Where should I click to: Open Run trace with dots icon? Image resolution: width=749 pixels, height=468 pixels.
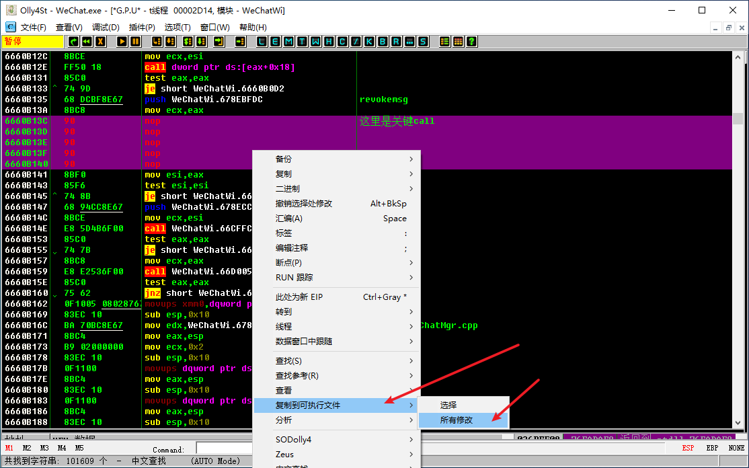tap(409, 42)
